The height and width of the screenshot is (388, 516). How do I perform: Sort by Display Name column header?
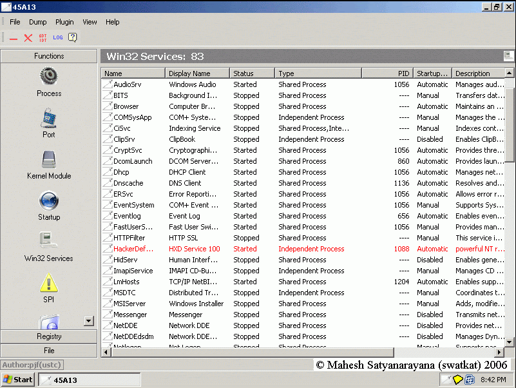pos(197,73)
